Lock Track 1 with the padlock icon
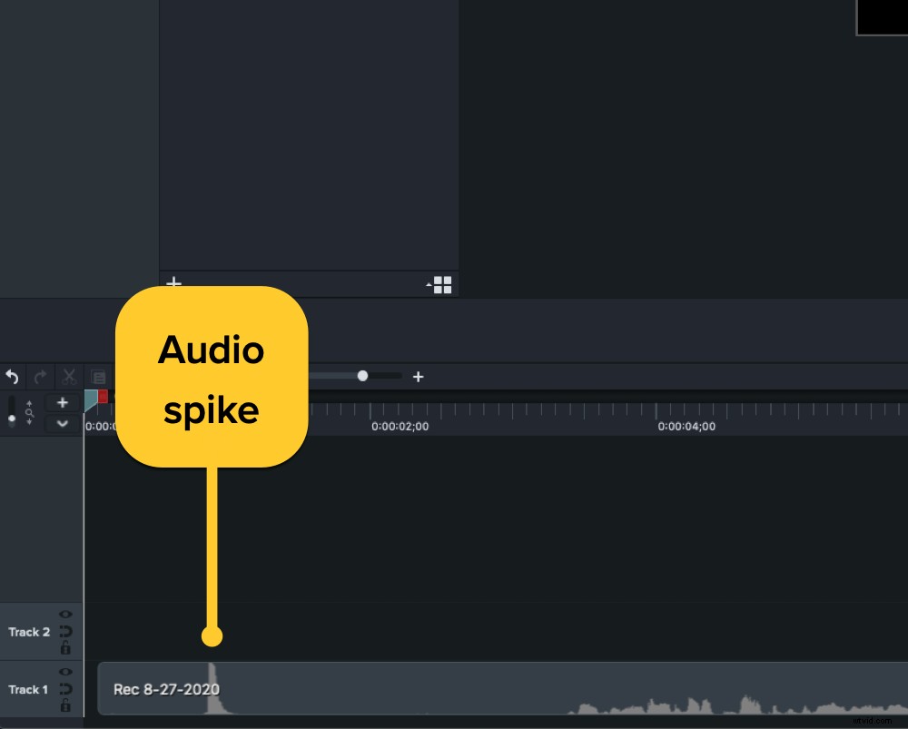This screenshot has width=908, height=729. click(x=65, y=705)
